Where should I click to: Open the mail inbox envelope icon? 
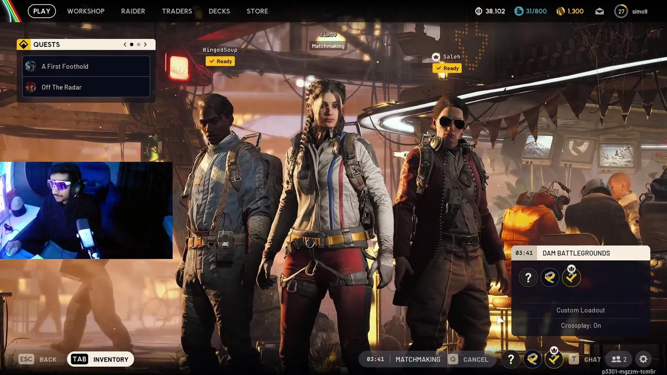[x=600, y=11]
